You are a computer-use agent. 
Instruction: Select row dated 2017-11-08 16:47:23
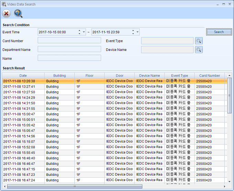tap(115, 175)
